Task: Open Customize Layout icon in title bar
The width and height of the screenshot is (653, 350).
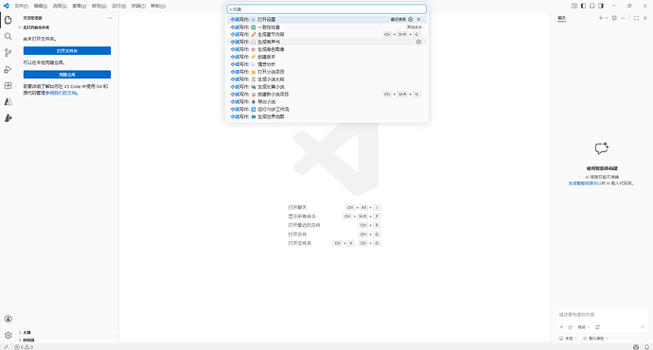Action: (x=574, y=6)
